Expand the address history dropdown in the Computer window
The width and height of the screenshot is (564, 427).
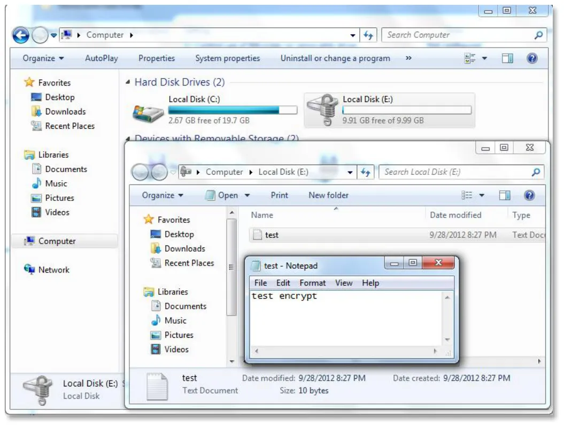coord(353,35)
